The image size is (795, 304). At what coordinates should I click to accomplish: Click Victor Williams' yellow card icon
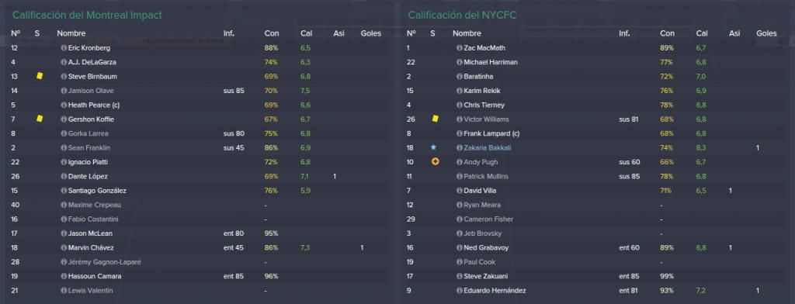point(435,119)
